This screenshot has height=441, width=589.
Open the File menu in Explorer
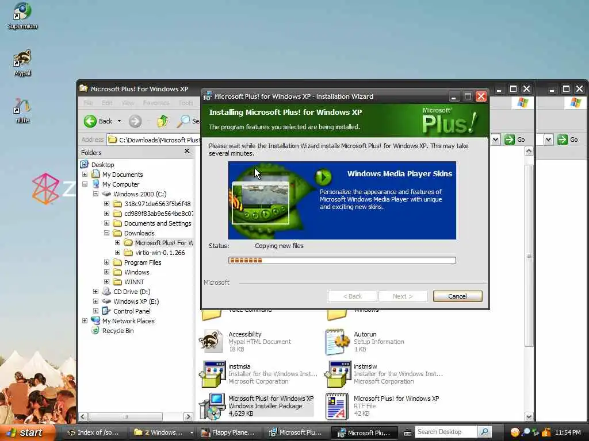pos(88,103)
